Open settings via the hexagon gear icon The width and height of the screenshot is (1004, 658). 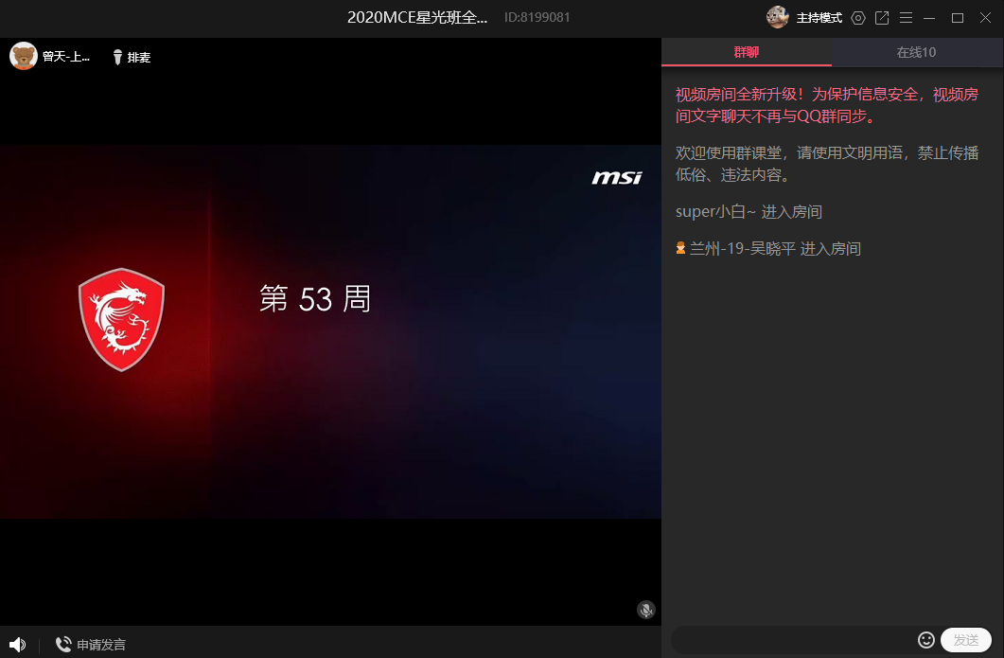click(858, 18)
